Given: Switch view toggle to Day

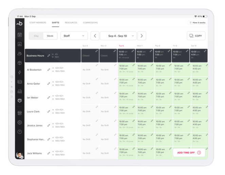Looking at the screenshot, I should coord(36,36).
